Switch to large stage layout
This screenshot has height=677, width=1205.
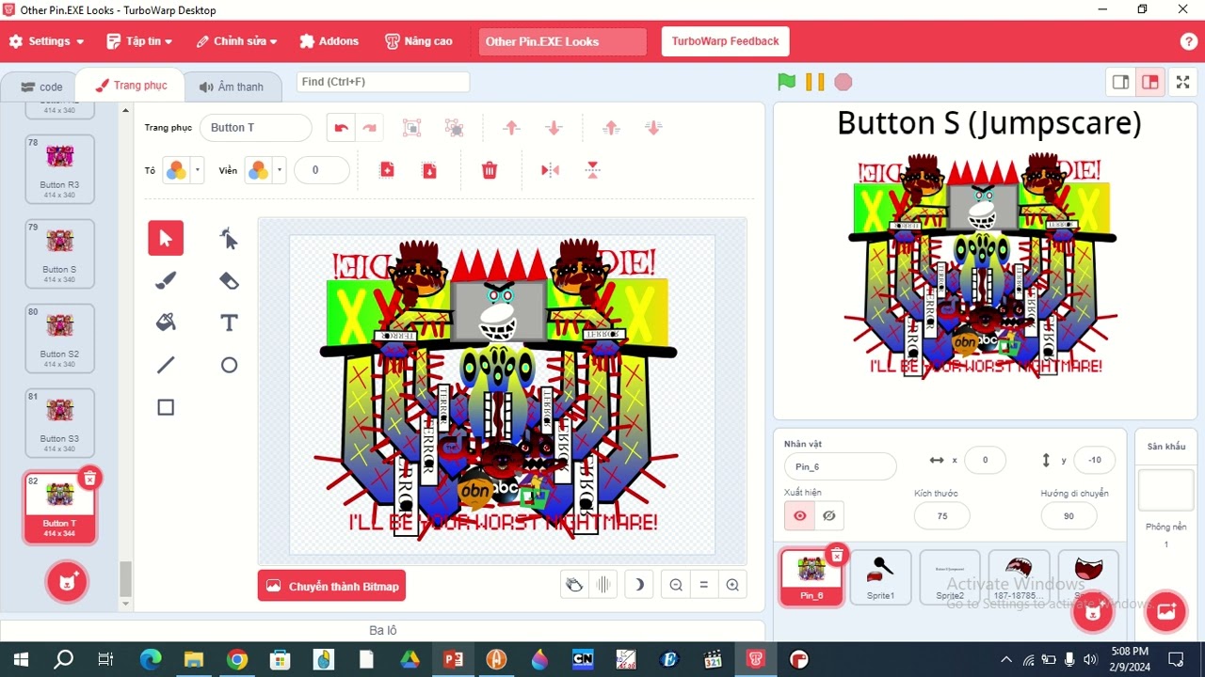point(1149,82)
